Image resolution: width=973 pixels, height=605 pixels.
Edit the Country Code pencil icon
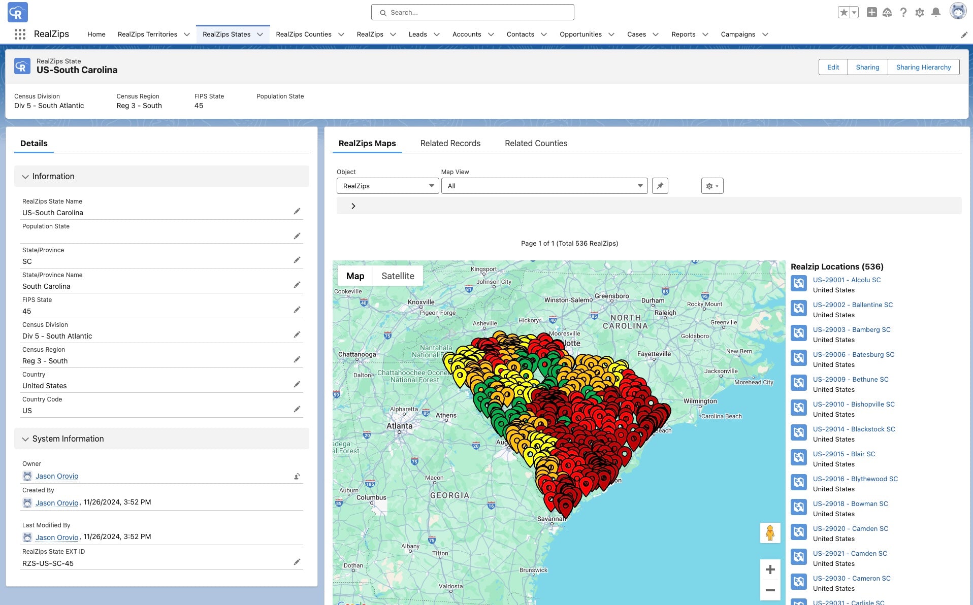(x=297, y=409)
